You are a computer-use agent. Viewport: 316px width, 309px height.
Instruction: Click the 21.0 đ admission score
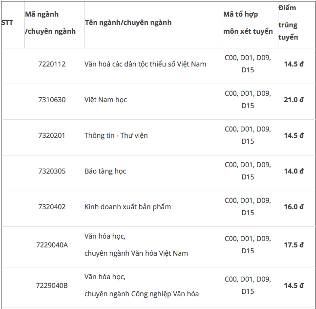tap(294, 100)
